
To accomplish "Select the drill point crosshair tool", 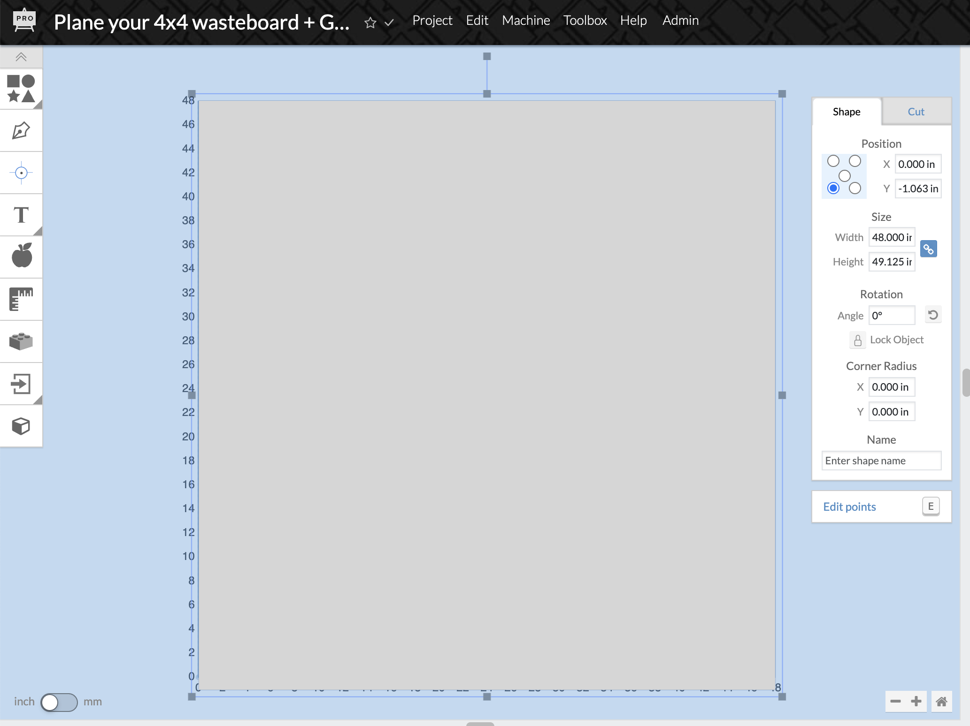I will point(21,173).
